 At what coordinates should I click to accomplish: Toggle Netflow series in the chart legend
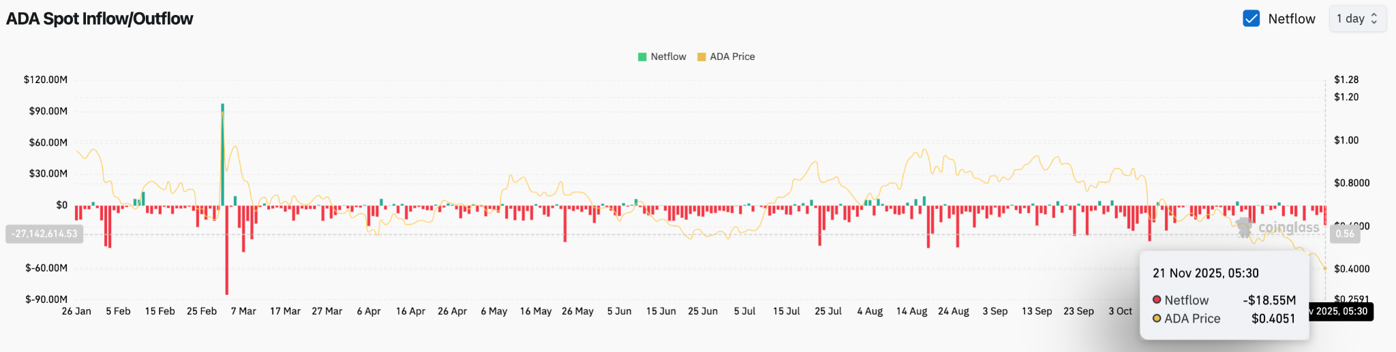tap(668, 57)
